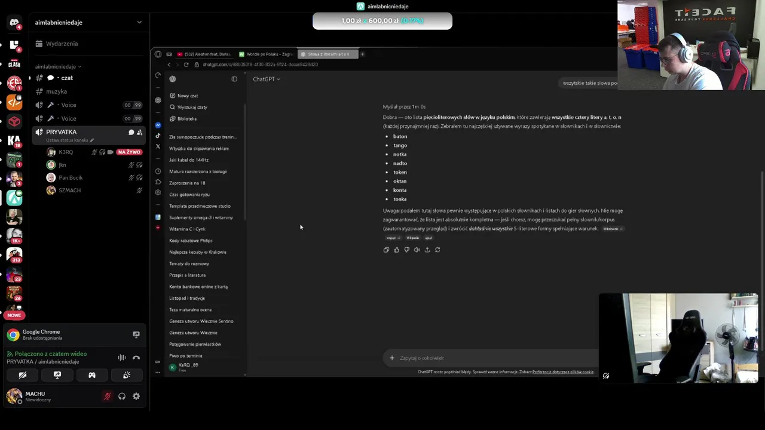This screenshot has height=430, width=765.
Task: Open the server with 313 badge
Action: (x=14, y=254)
